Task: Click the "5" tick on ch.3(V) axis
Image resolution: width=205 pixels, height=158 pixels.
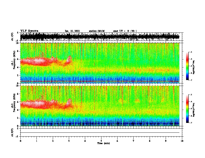Action: coord(18,128)
